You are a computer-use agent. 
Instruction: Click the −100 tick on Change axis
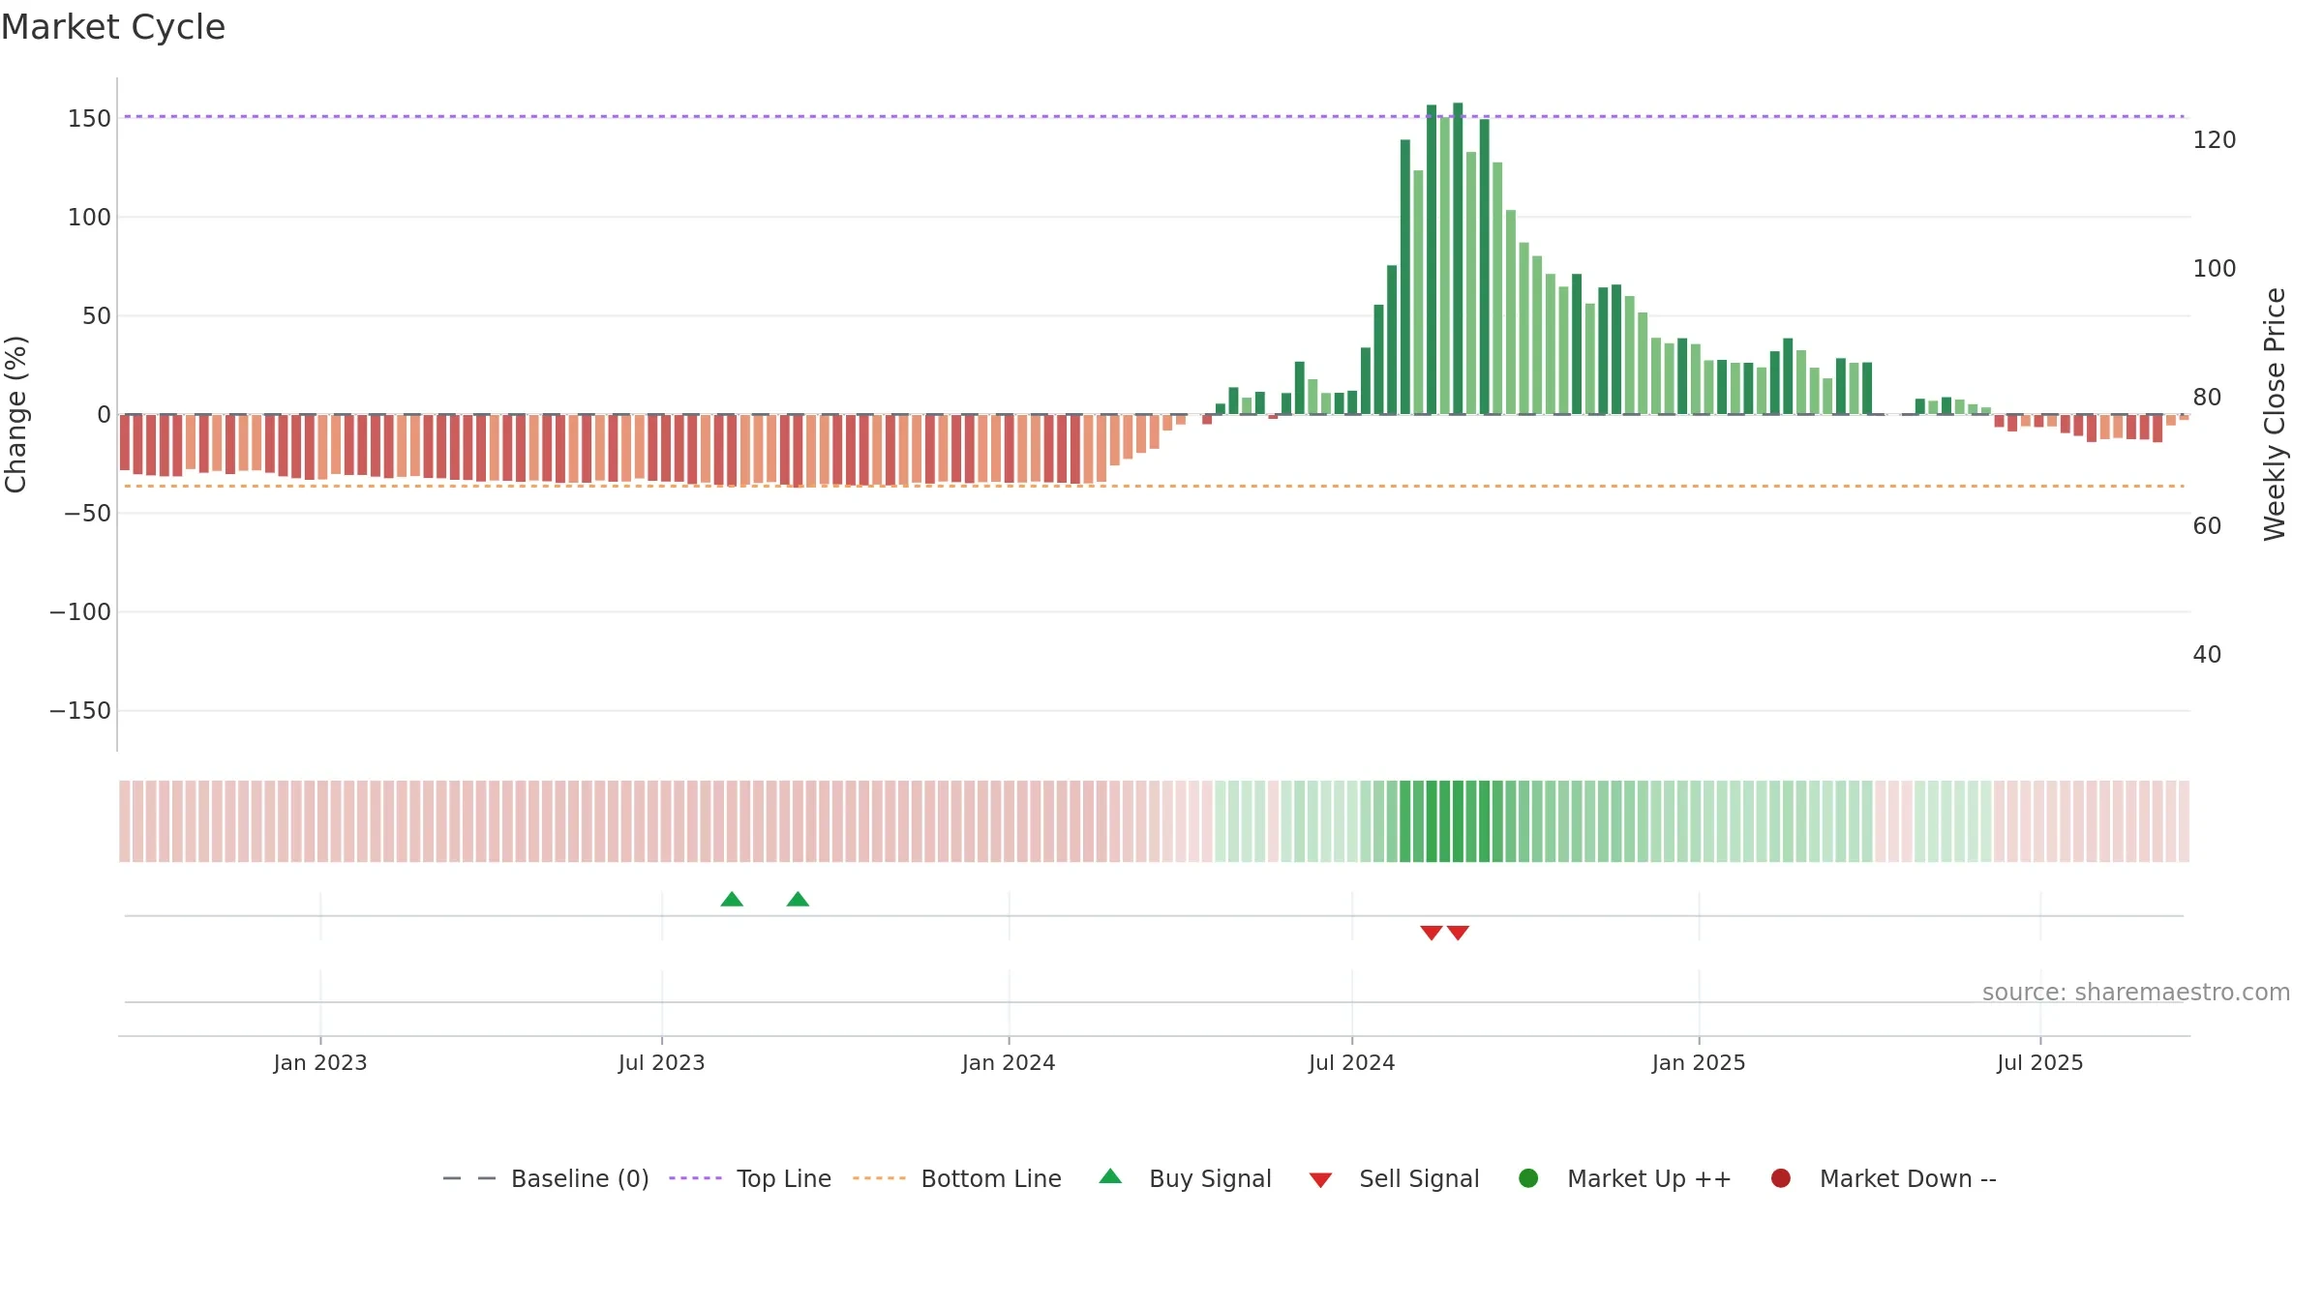pyautogui.click(x=80, y=612)
